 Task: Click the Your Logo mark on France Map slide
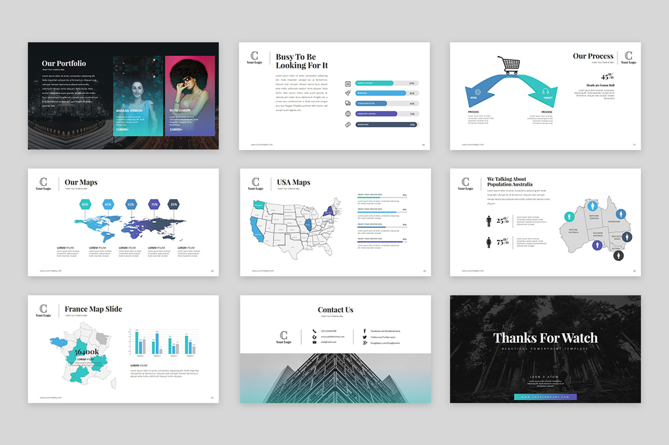[43, 310]
